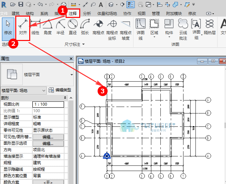The width and height of the screenshot is (226, 184).
Task: Expand the 区域 tool dropdown arrow
Action: pyautogui.click(x=154, y=37)
